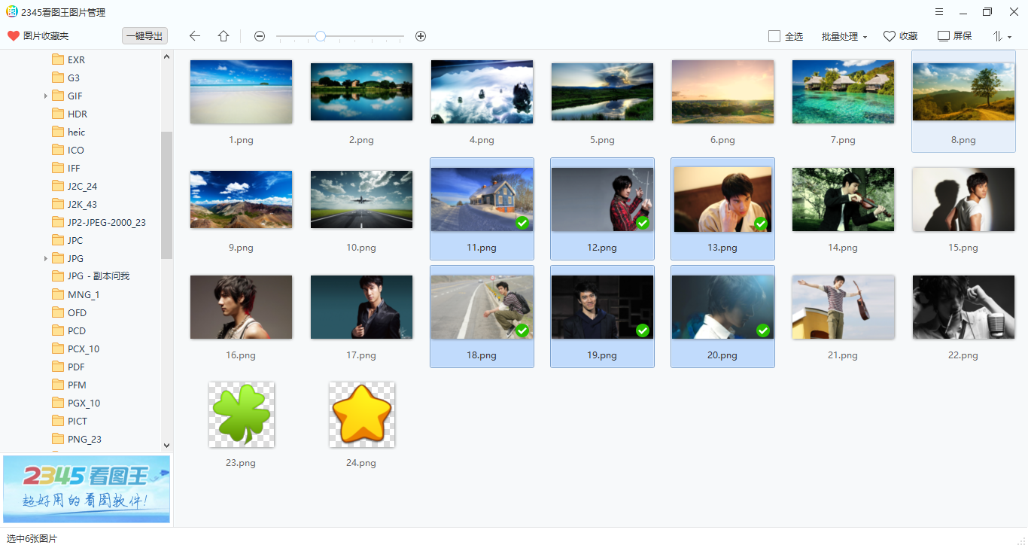Click the zoom out minus icon
1028x548 pixels.
point(260,36)
